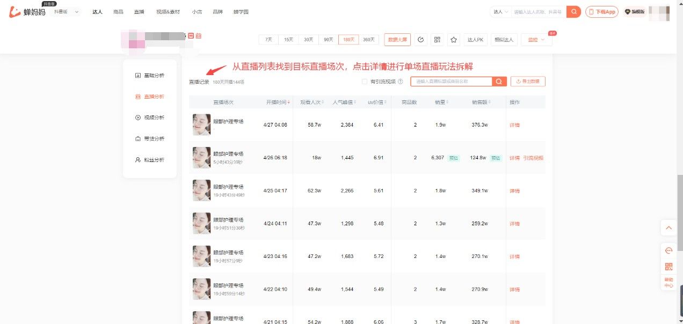This screenshot has width=683, height=324.
Task: Click the 导出数据 export button
Action: tap(528, 81)
